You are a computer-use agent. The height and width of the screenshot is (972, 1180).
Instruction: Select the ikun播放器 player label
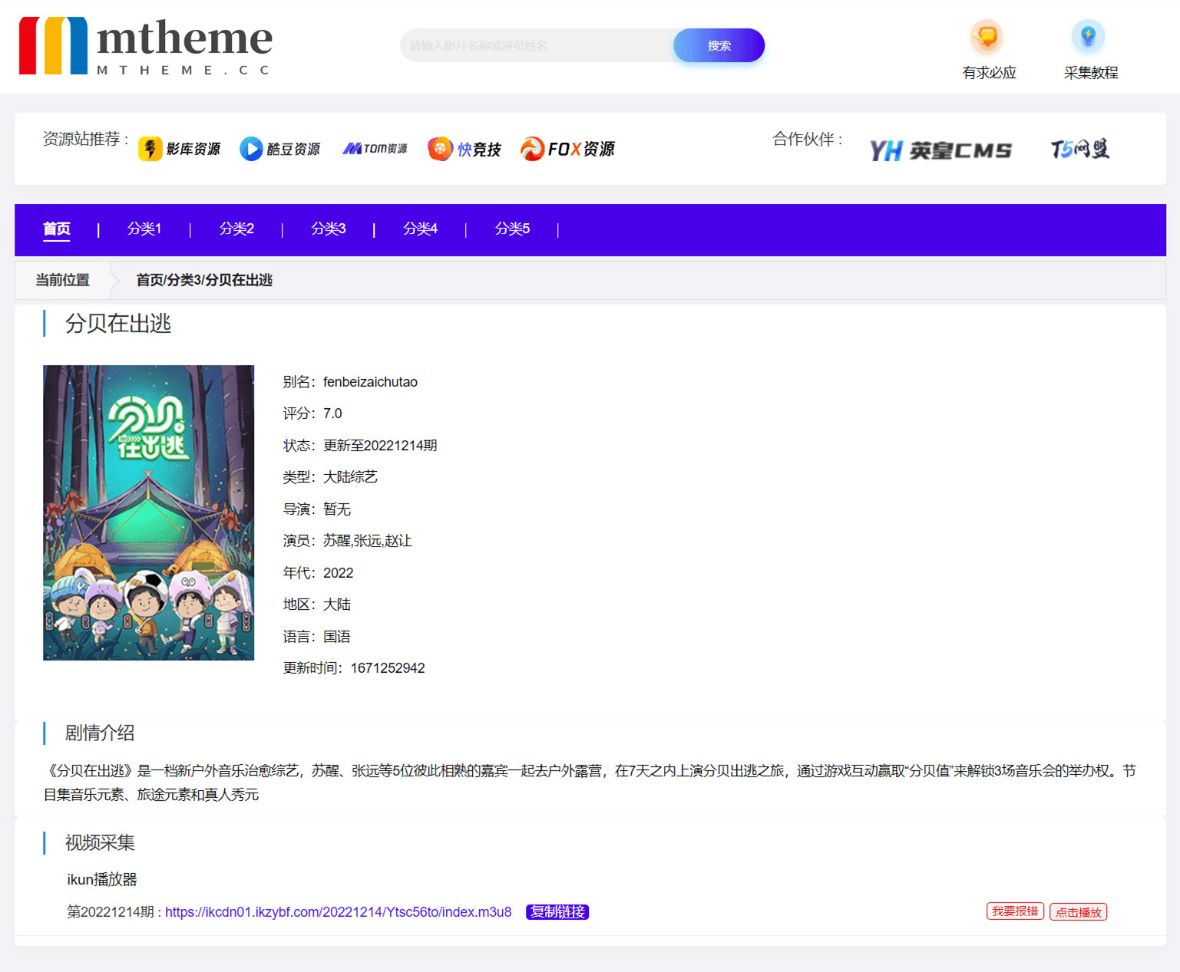pos(102,879)
